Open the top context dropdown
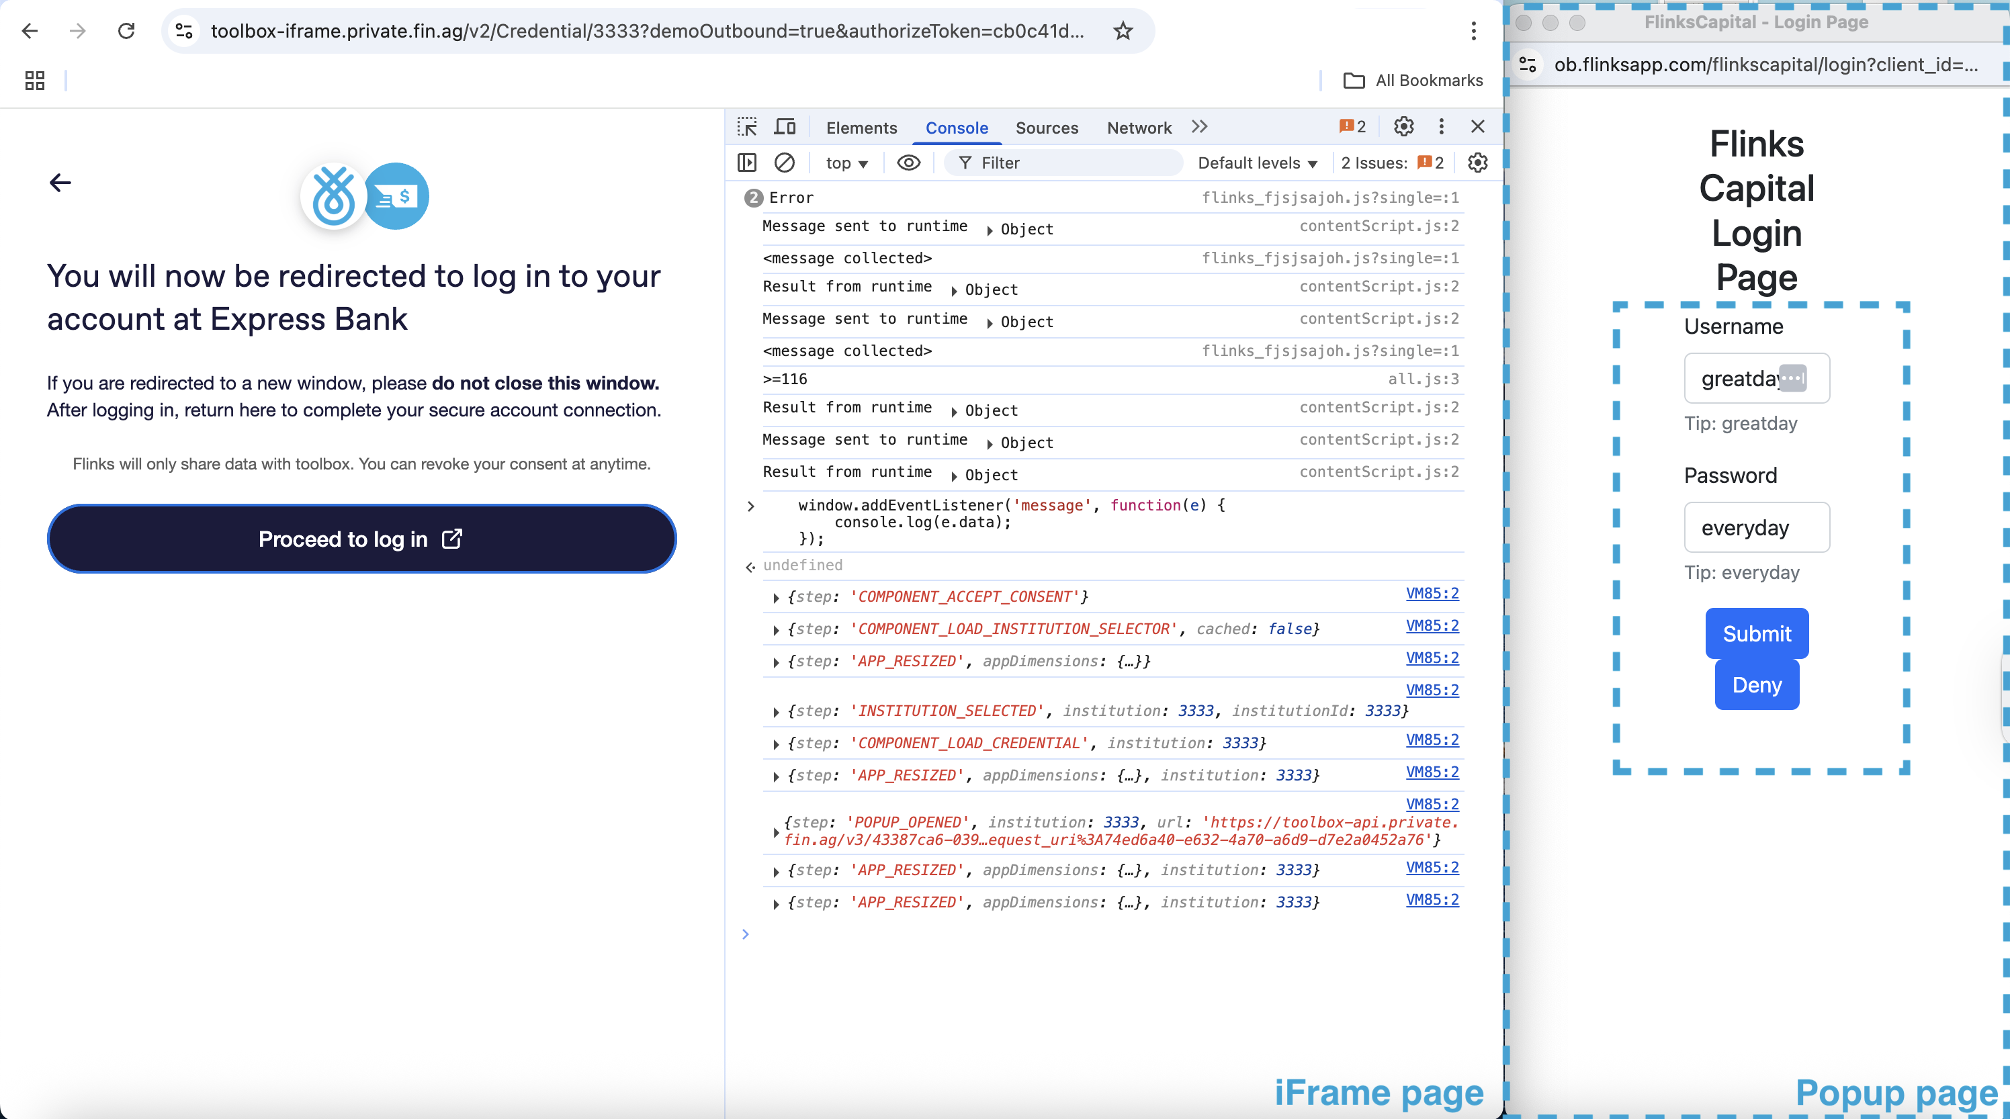 point(846,163)
